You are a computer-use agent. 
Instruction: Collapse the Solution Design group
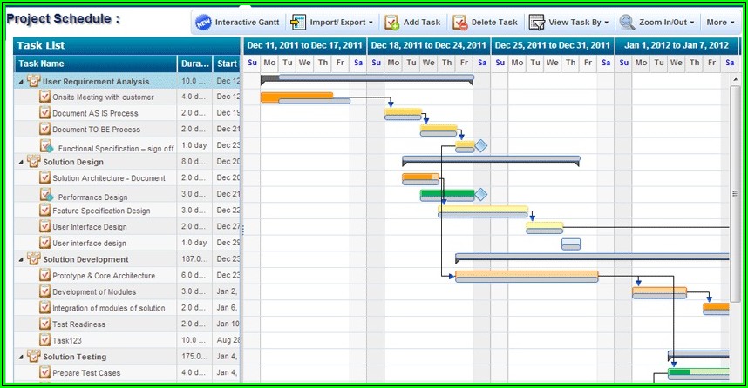(x=21, y=163)
